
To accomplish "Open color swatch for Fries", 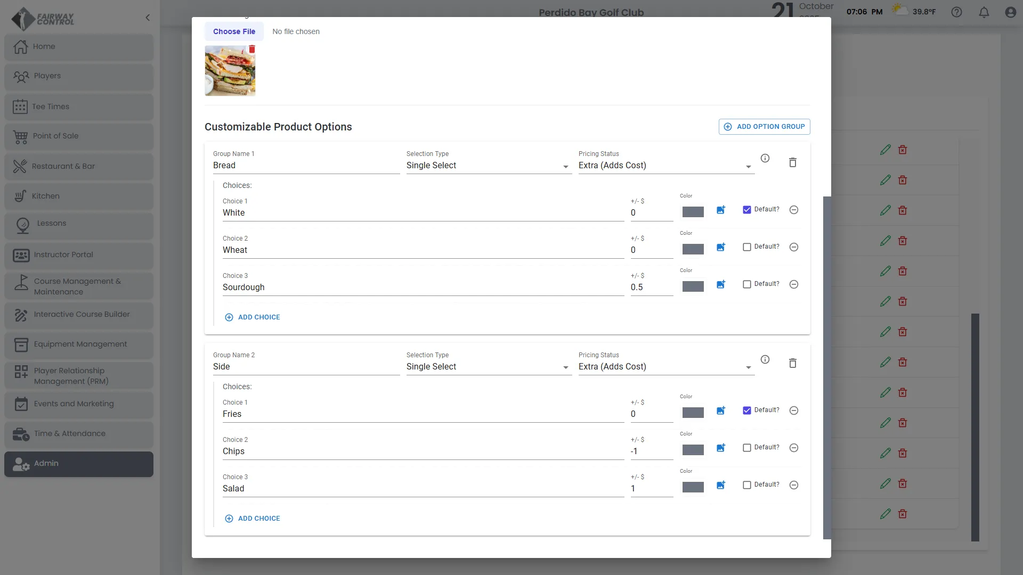I will (x=693, y=413).
